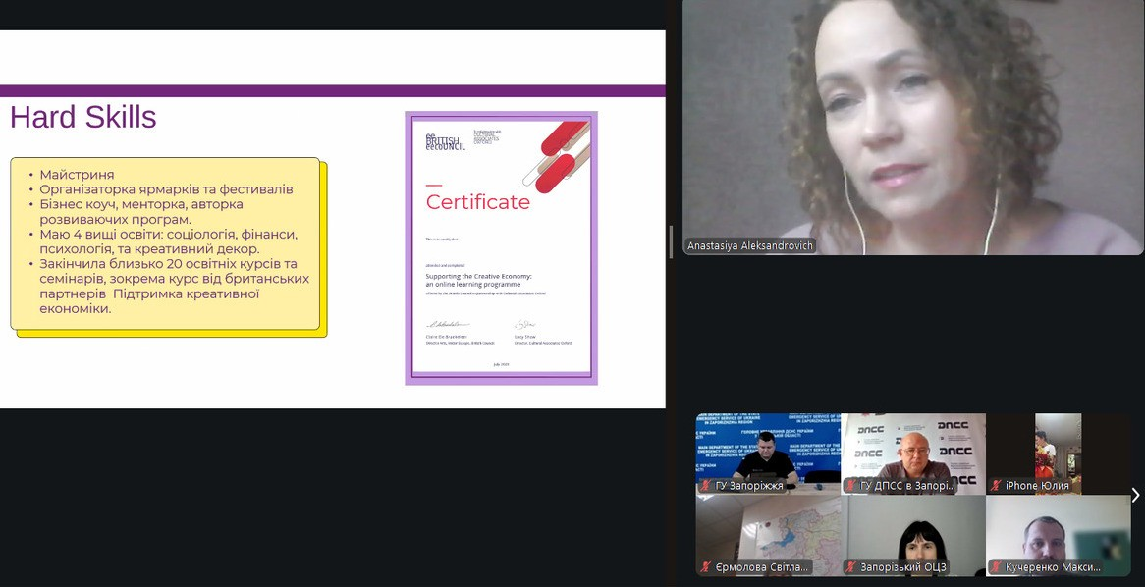1145x587 pixels.
Task: Click the British Council logo on certificate
Action: (445, 142)
